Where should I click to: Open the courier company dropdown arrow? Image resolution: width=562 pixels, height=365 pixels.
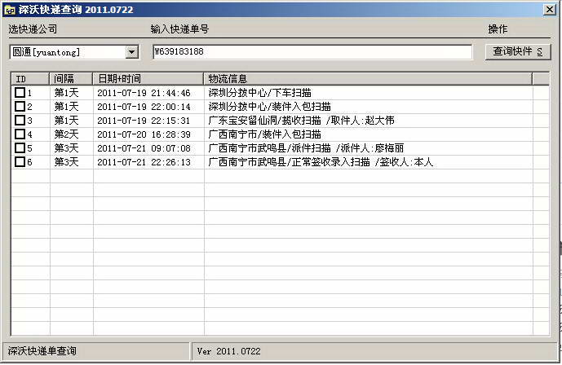(132, 52)
